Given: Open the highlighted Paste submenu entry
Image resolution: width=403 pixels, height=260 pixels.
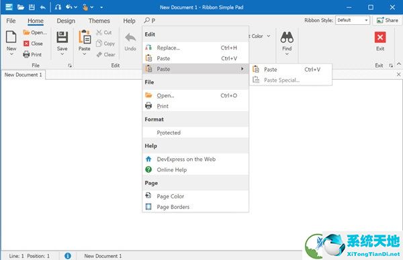Looking at the screenshot, I should [195, 69].
